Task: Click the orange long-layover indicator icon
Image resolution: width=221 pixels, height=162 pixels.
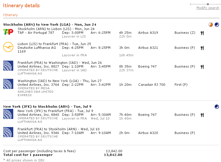Action: coord(211,25)
